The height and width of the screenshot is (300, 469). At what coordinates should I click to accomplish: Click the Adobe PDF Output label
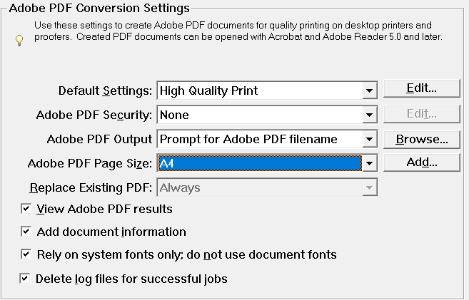(99, 140)
